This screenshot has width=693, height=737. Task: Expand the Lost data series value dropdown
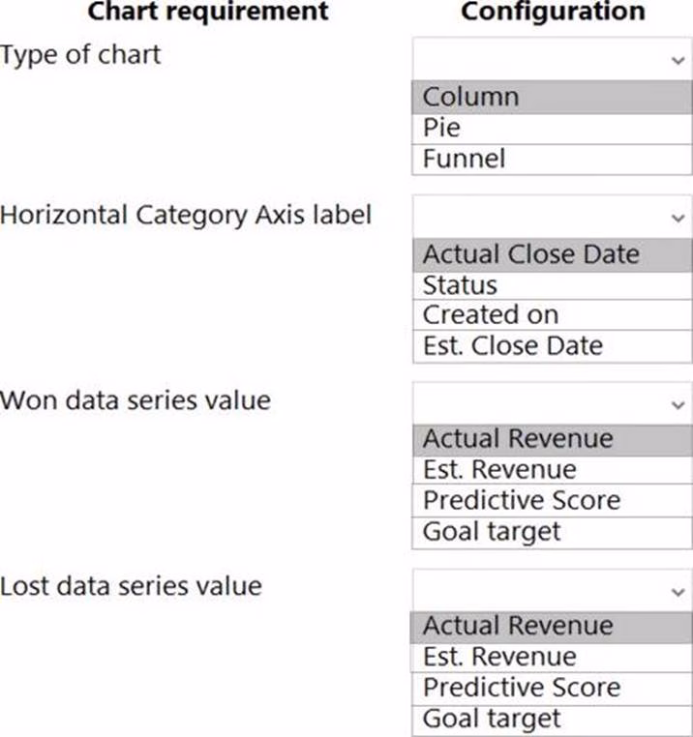(552, 588)
